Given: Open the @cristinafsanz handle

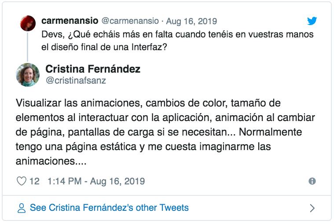Looking at the screenshot, I should coord(76,81).
